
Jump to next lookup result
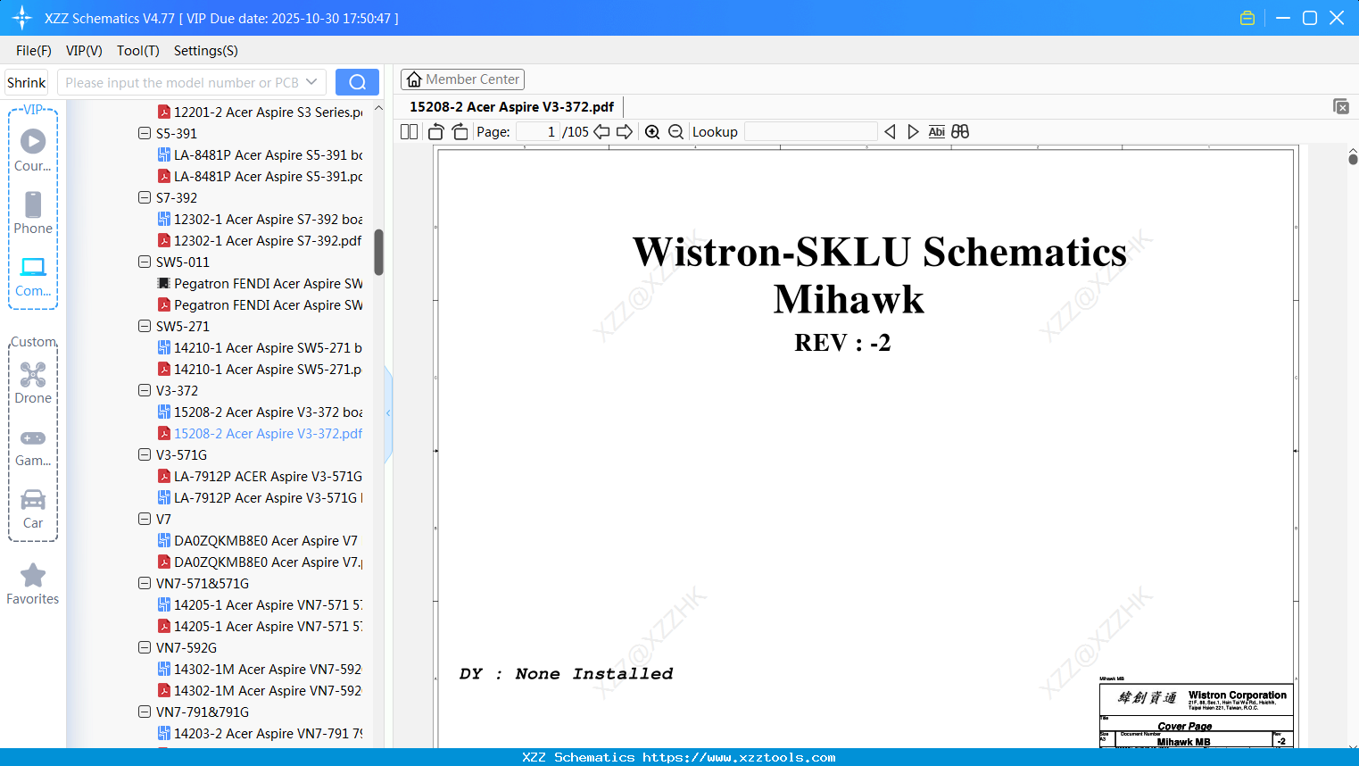click(x=913, y=132)
